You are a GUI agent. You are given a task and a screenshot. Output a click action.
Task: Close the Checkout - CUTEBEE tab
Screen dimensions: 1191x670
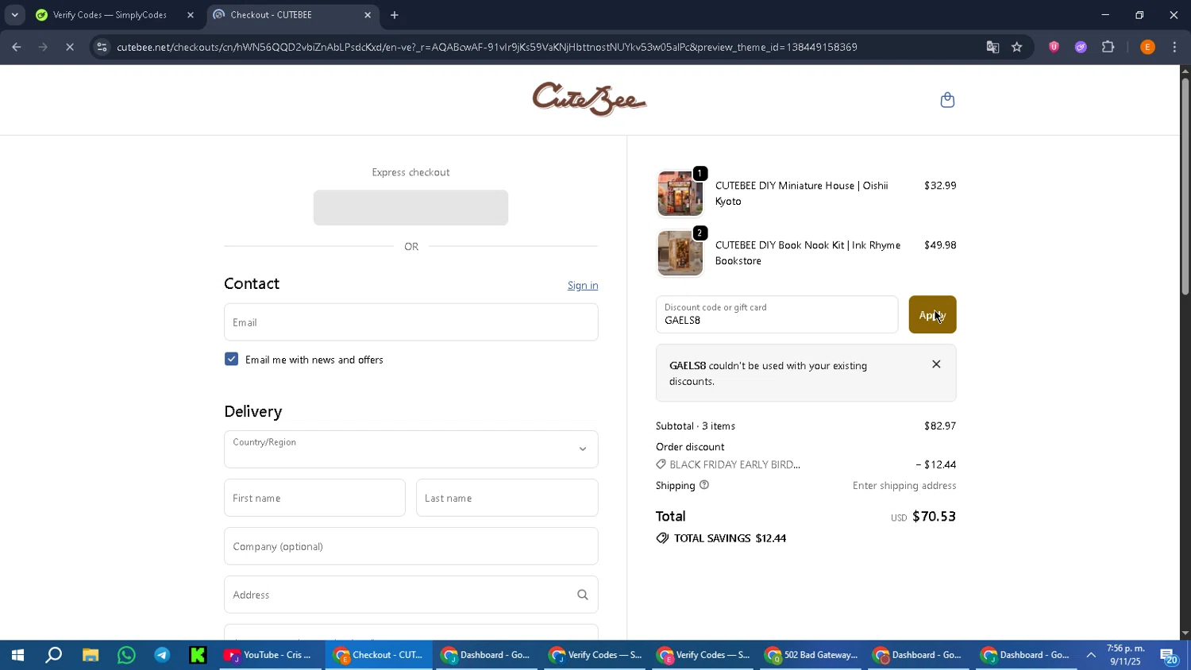pyautogui.click(x=368, y=15)
